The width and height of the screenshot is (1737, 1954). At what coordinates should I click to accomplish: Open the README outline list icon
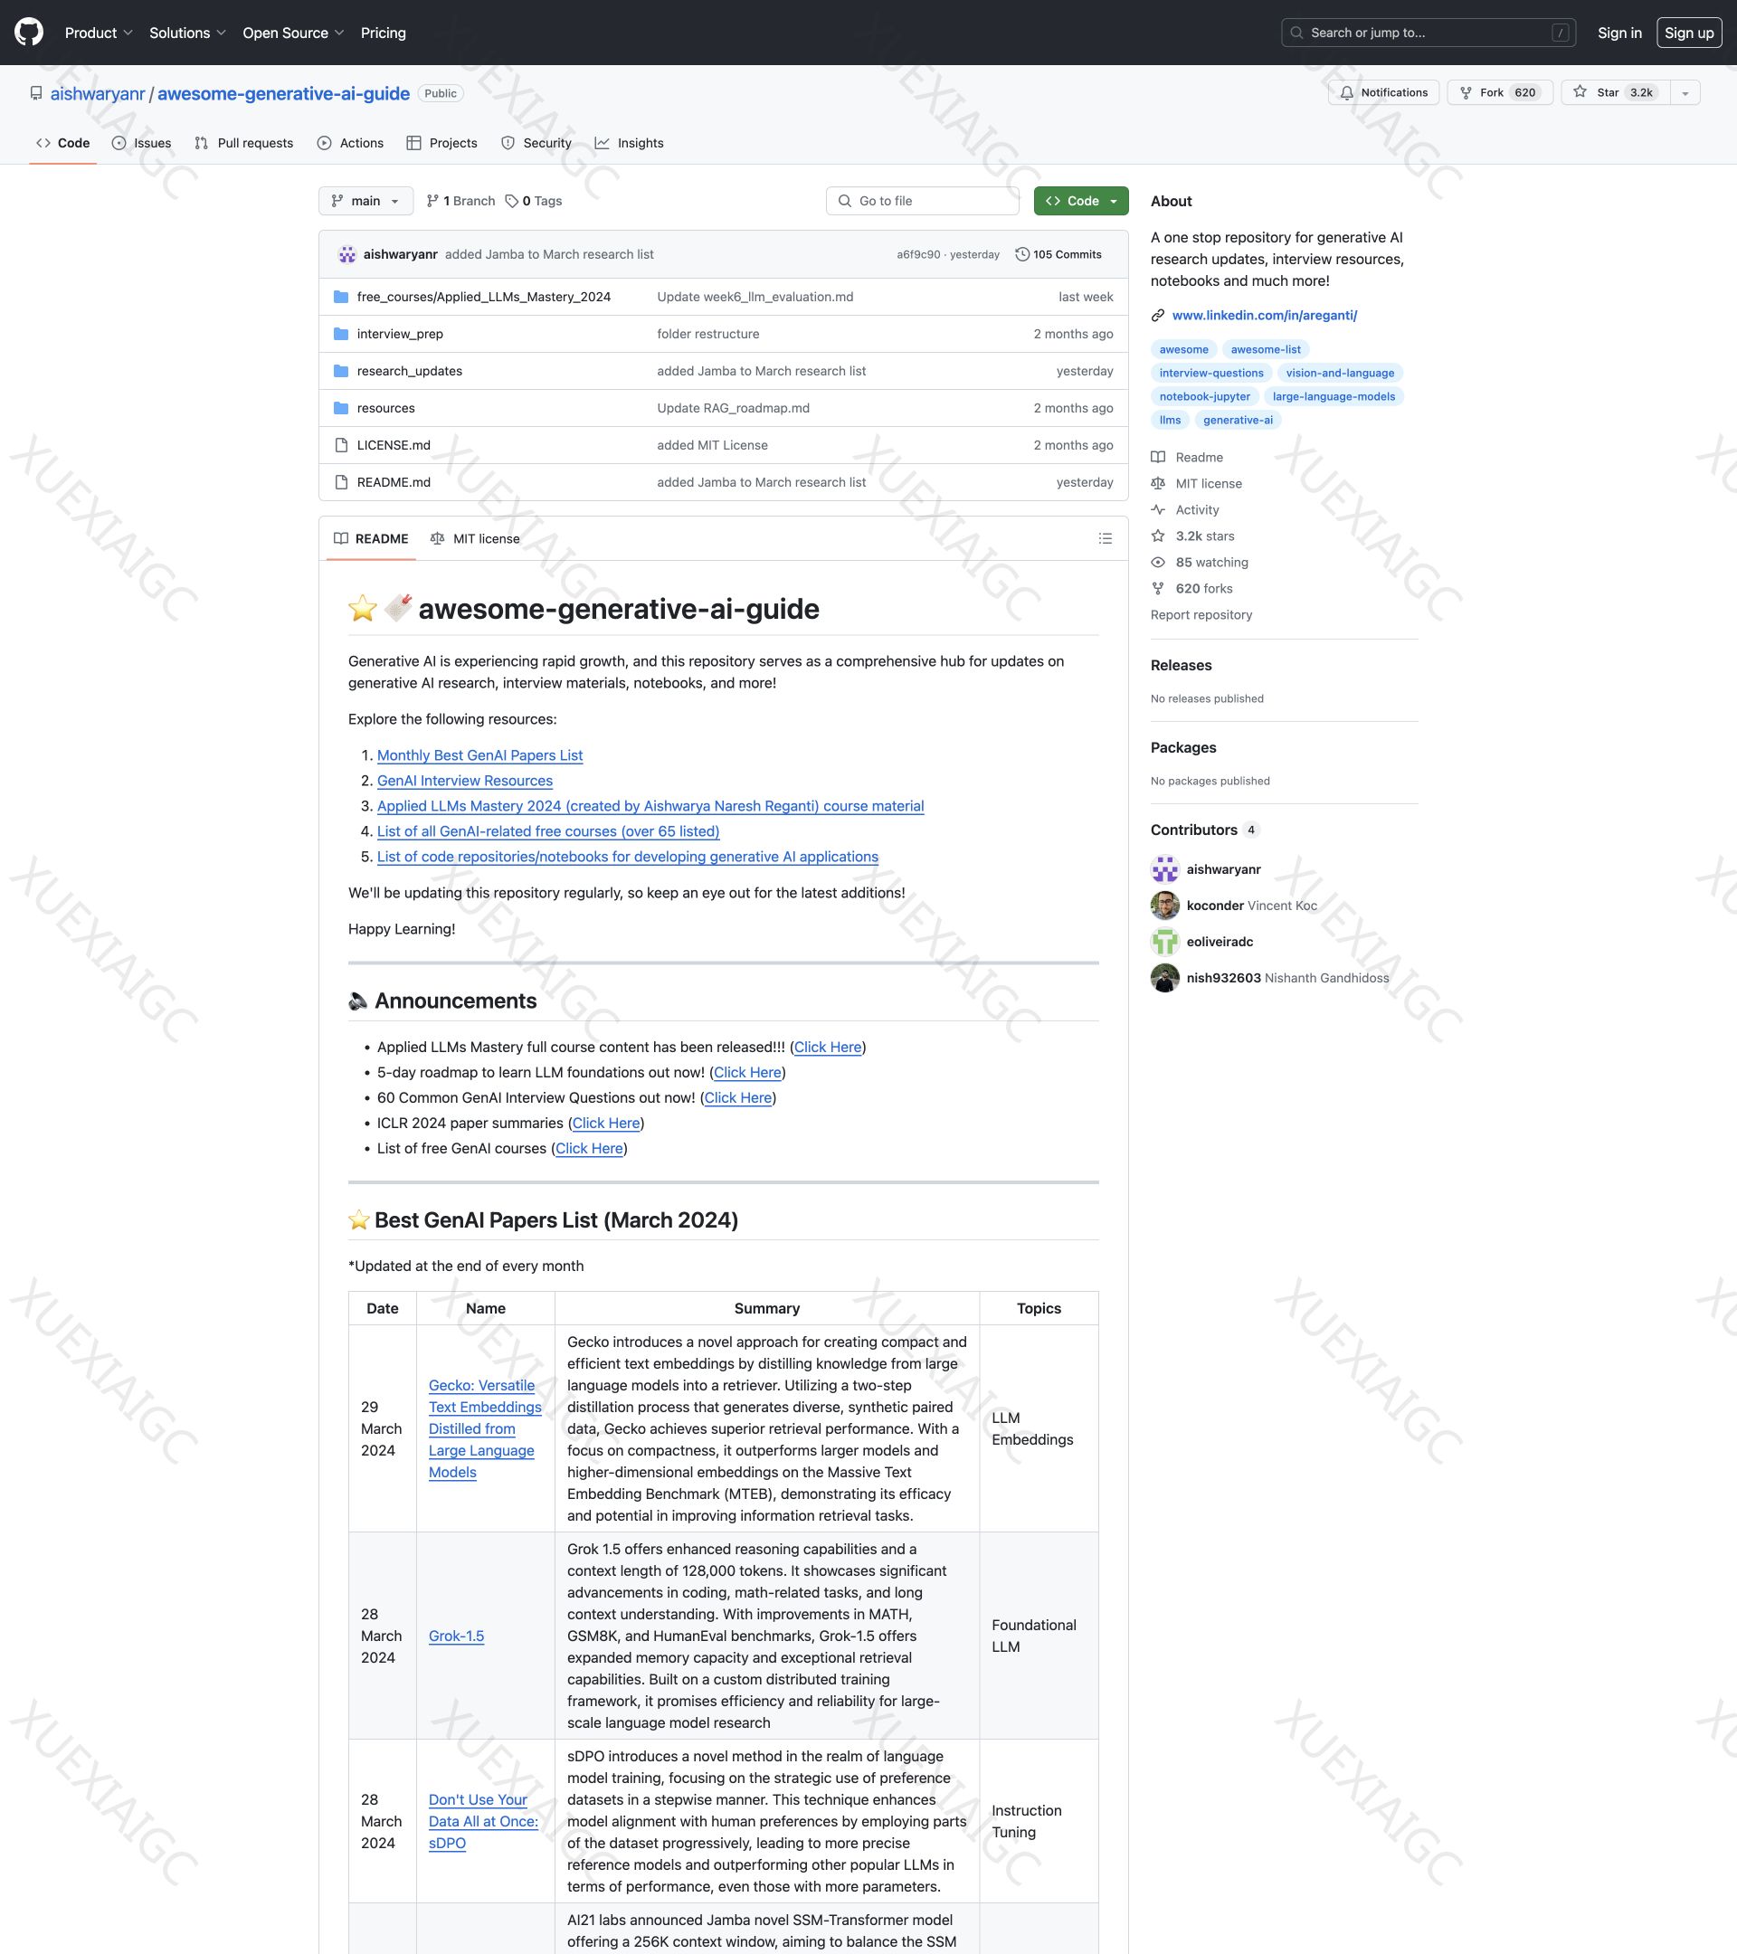tap(1106, 538)
